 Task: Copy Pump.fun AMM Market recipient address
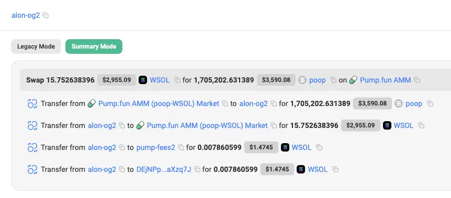(x=274, y=125)
